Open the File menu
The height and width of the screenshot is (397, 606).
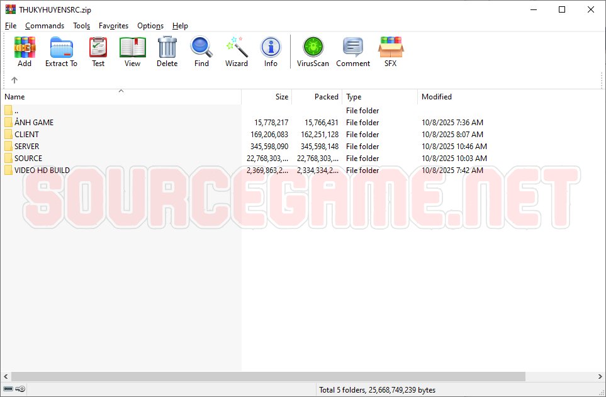pos(11,26)
